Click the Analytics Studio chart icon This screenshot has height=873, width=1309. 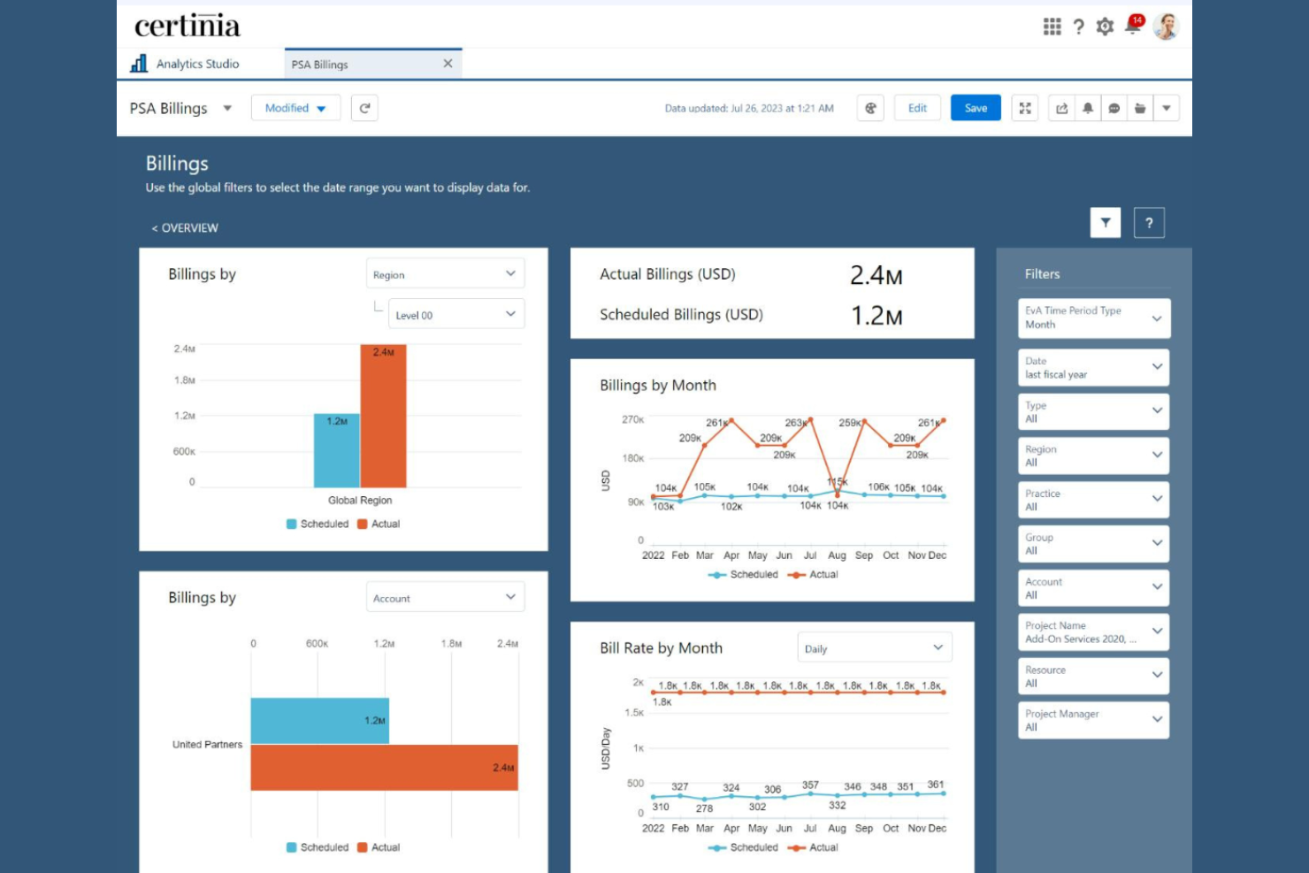[139, 64]
